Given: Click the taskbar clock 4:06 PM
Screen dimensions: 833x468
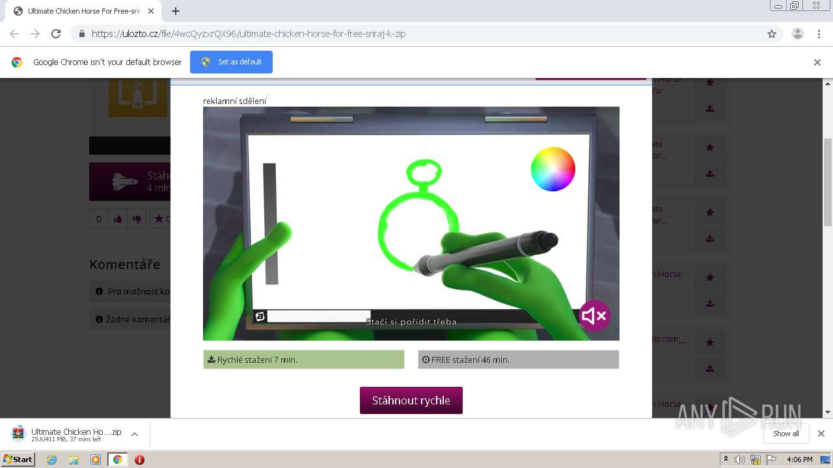Looking at the screenshot, I should coord(799,460).
